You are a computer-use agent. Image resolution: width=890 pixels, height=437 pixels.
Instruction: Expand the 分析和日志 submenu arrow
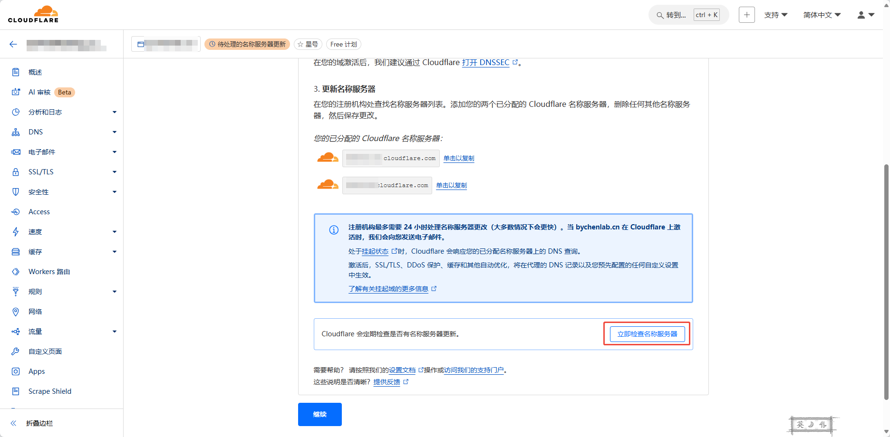[115, 112]
